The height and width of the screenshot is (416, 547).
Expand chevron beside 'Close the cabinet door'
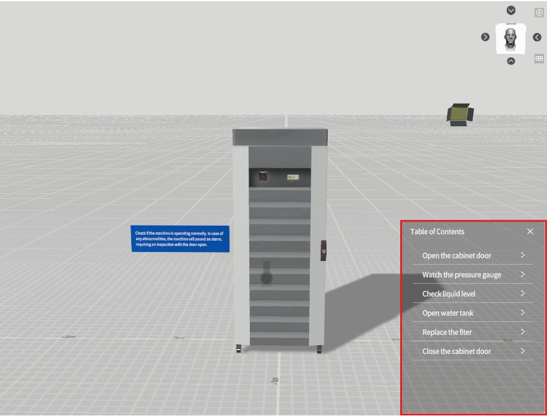(522, 351)
